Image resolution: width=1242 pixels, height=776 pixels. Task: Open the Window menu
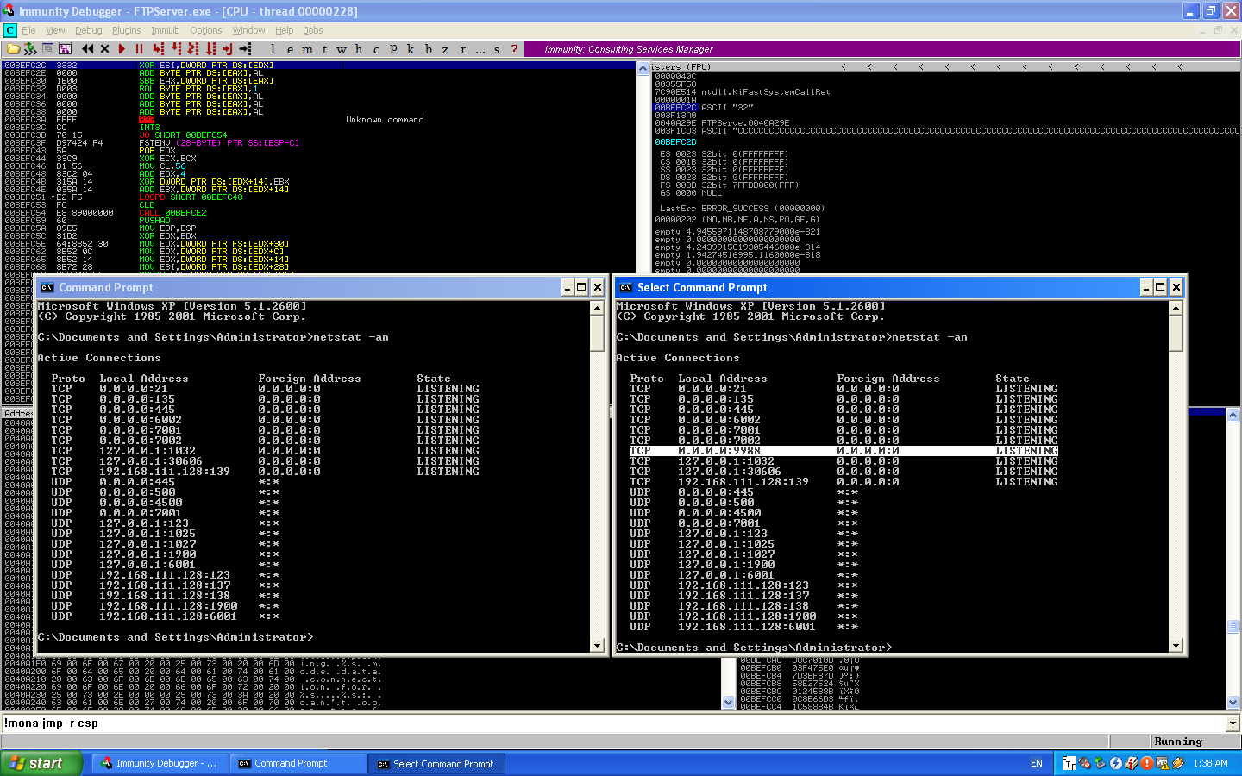(x=249, y=30)
